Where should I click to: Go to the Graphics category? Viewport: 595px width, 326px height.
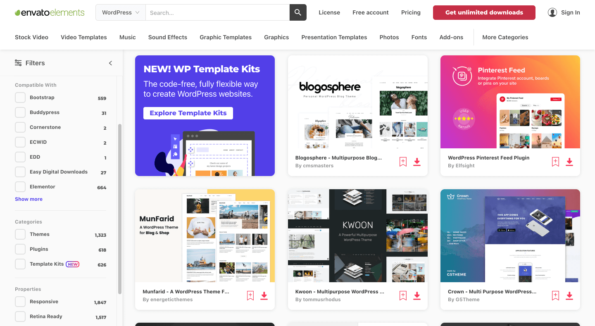click(x=276, y=37)
